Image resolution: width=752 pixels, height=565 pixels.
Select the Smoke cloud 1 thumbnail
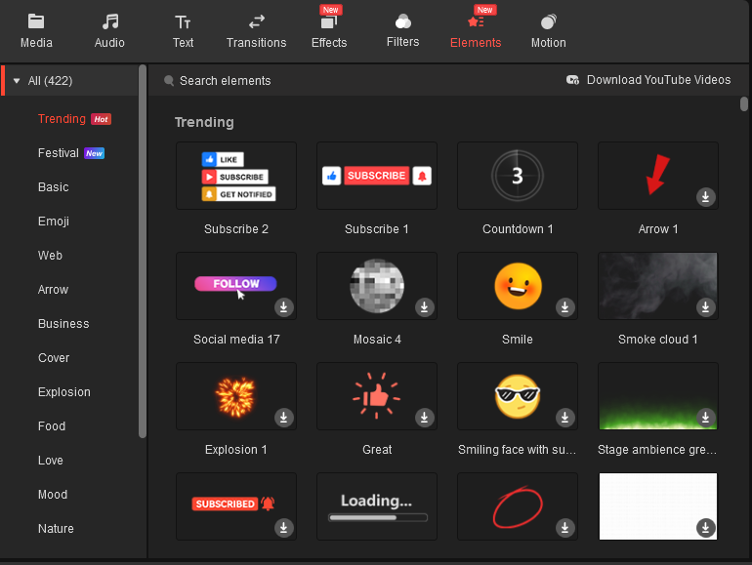coord(658,286)
